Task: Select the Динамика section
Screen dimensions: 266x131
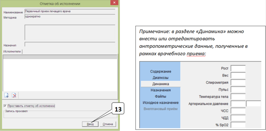Action: pos(161,84)
